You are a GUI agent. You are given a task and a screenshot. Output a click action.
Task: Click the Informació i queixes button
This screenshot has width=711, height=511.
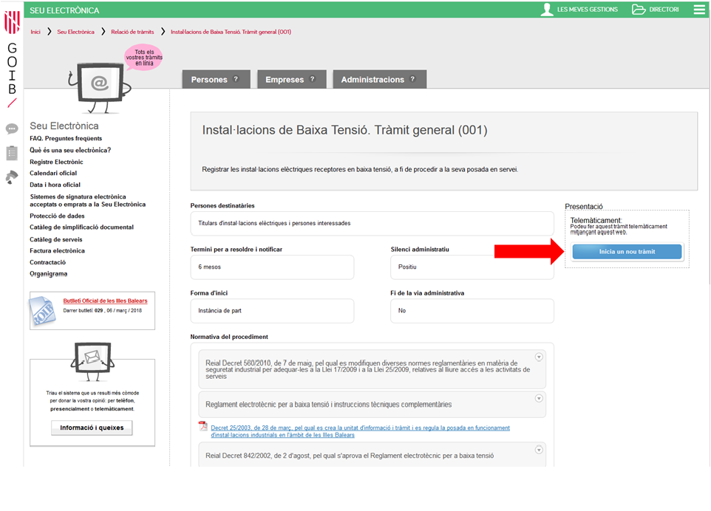coord(92,428)
